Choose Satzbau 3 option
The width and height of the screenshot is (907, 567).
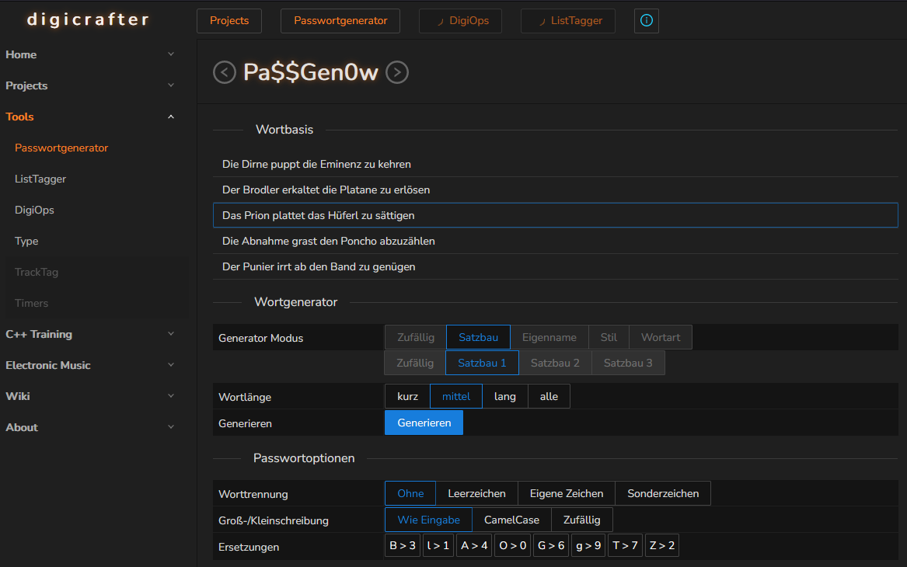tap(628, 363)
